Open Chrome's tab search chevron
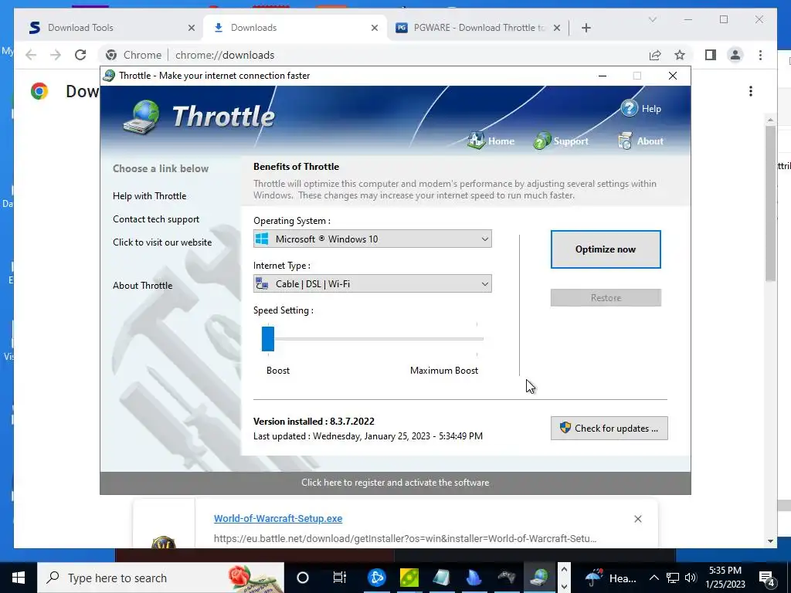 [652, 19]
